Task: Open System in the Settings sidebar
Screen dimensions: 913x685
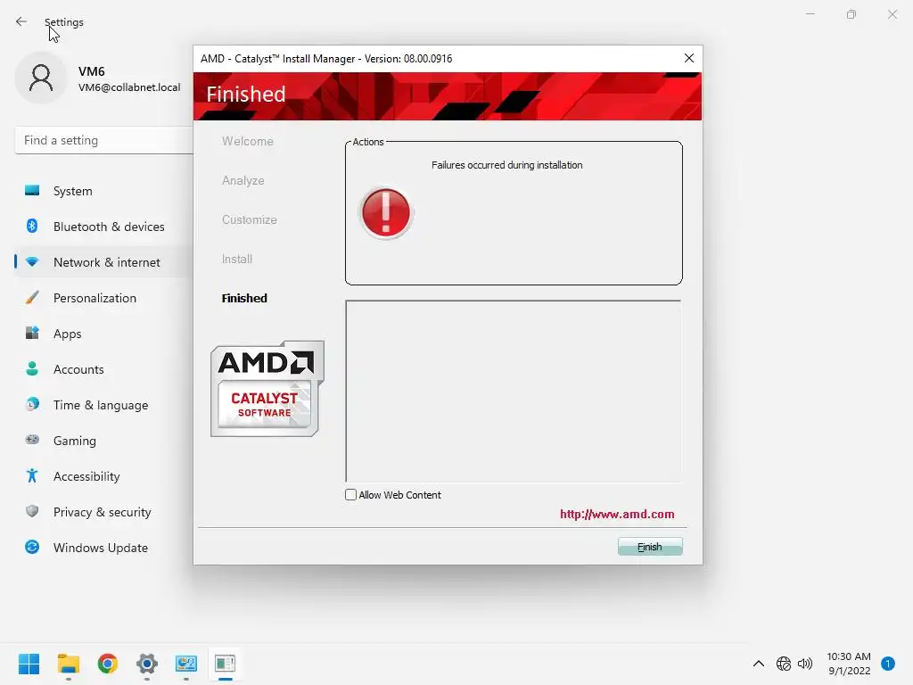Action: click(103, 191)
